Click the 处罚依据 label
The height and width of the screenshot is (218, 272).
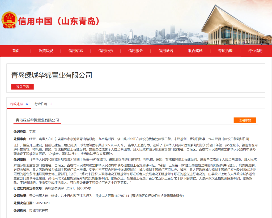click(20, 160)
